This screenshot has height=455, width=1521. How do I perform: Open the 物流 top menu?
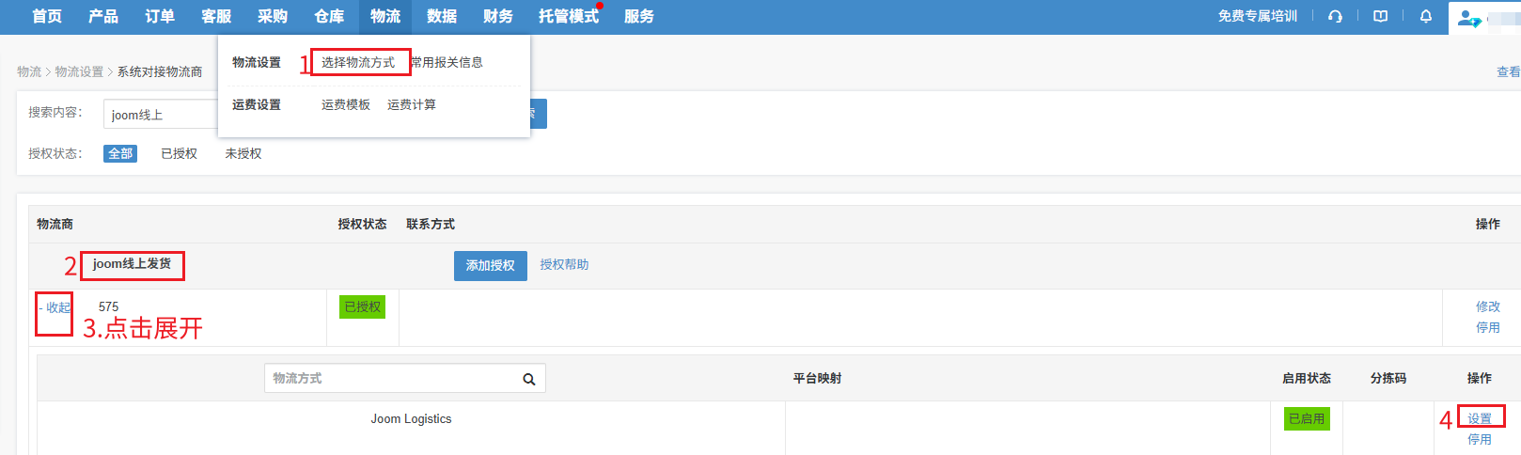[x=385, y=17]
